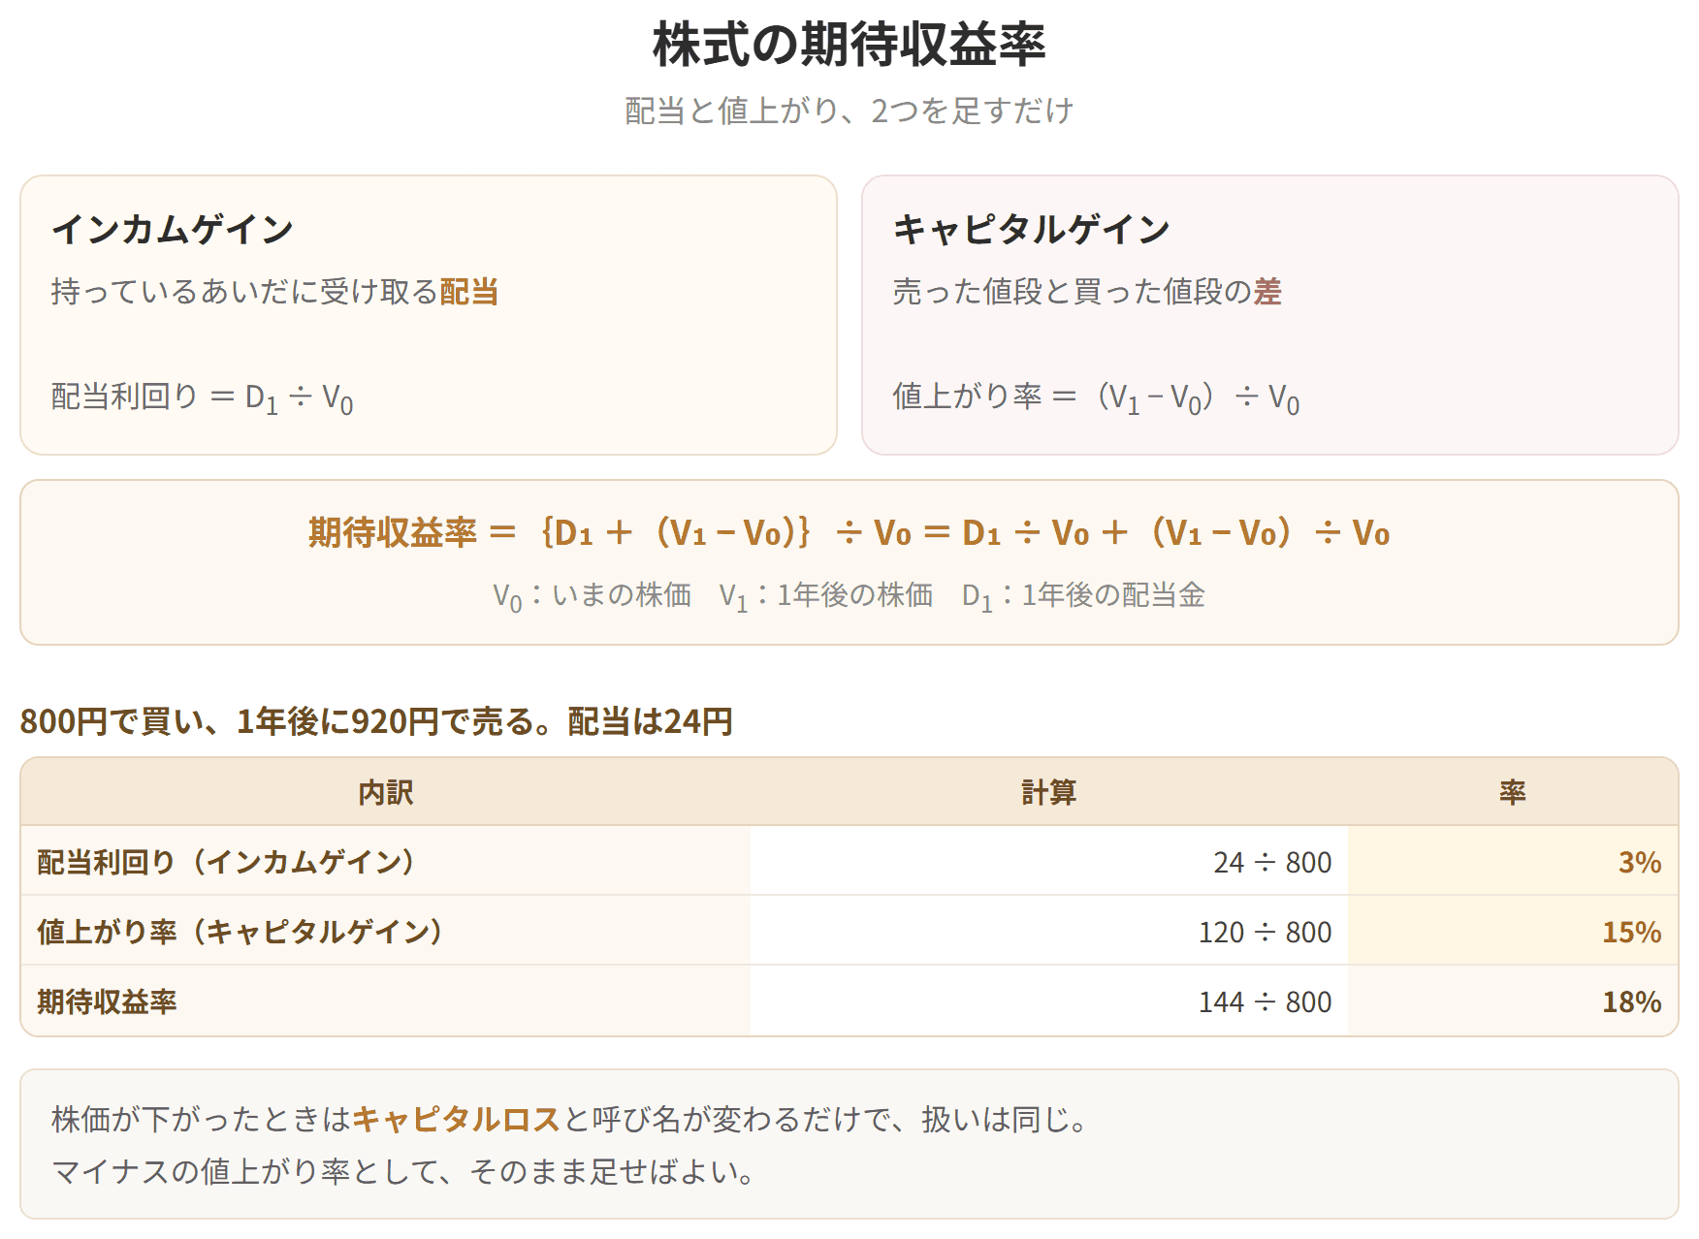Click the 率 column header
1699x1239 pixels.
[x=1512, y=792]
